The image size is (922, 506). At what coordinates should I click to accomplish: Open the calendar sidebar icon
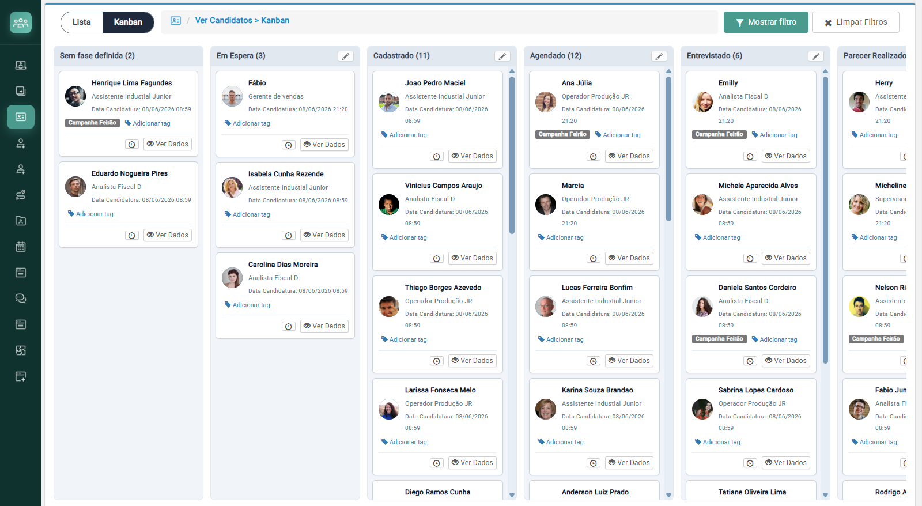(21, 247)
